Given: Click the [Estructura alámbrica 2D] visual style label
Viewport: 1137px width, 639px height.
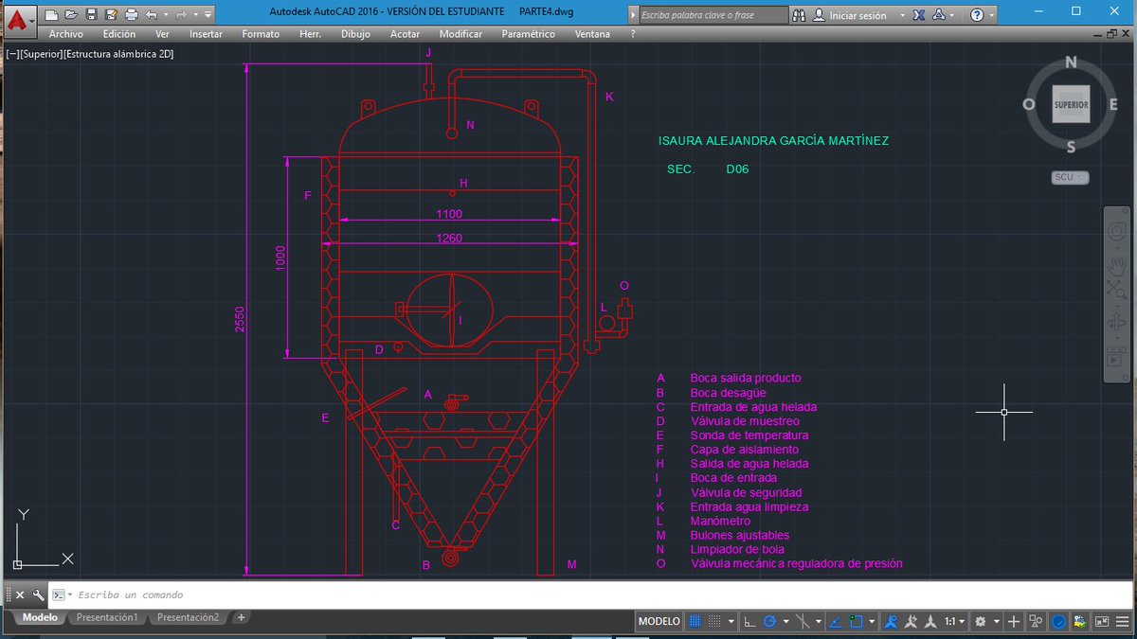Looking at the screenshot, I should click(x=118, y=54).
